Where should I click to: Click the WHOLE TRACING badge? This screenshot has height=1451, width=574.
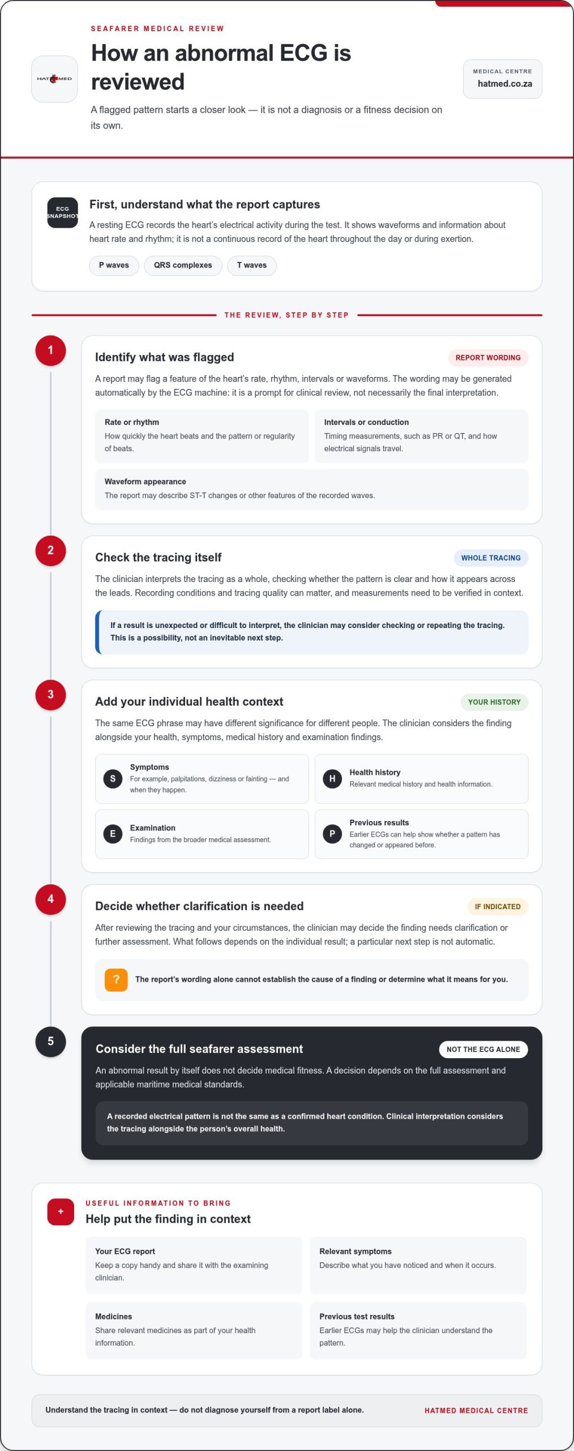(x=491, y=558)
